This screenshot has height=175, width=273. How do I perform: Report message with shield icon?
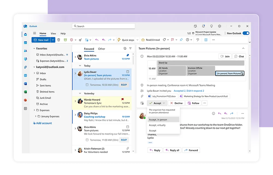point(72,40)
